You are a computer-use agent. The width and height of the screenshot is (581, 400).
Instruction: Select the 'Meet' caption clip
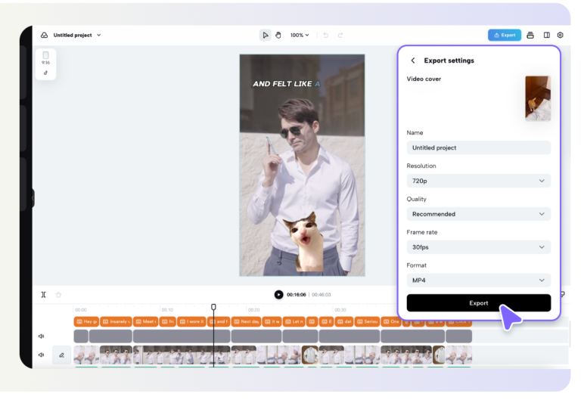point(145,321)
